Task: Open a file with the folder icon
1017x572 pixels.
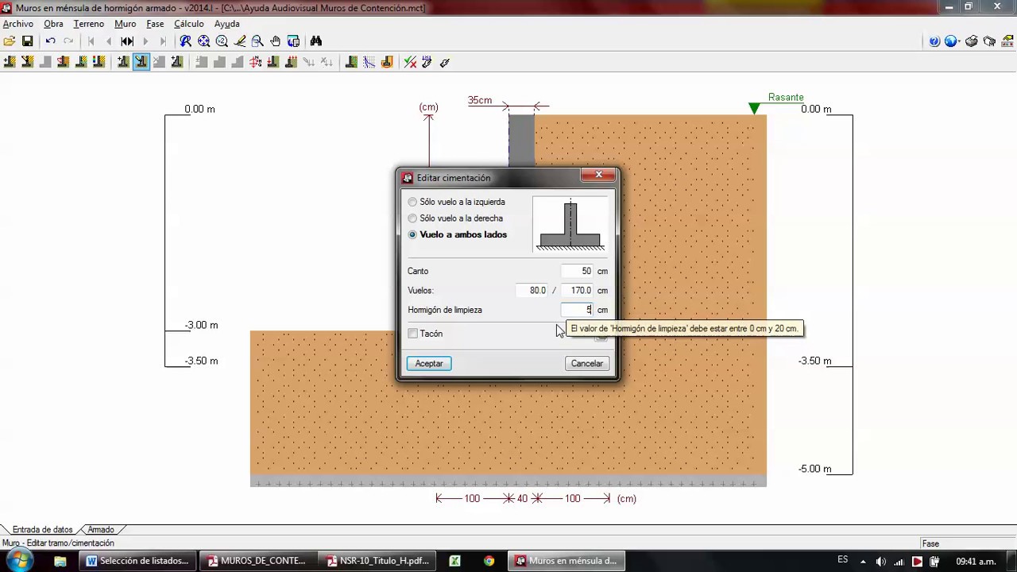Action: pos(10,41)
